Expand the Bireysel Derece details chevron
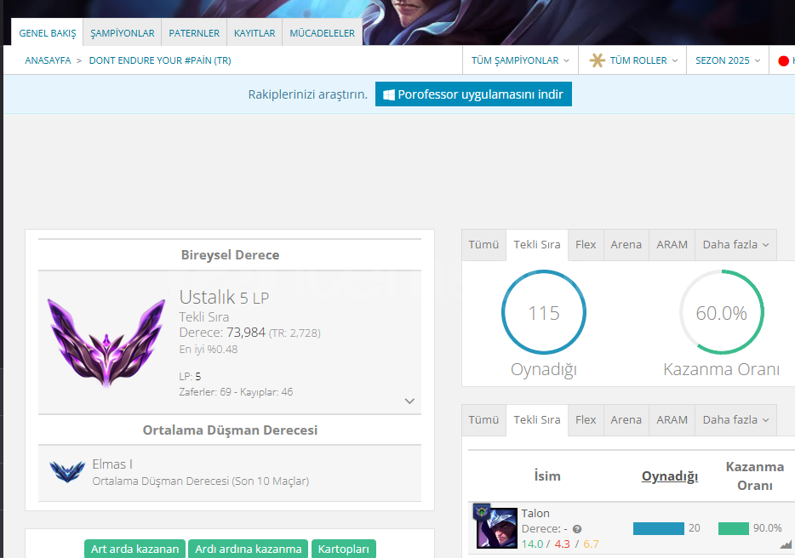This screenshot has width=795, height=558. [x=409, y=401]
